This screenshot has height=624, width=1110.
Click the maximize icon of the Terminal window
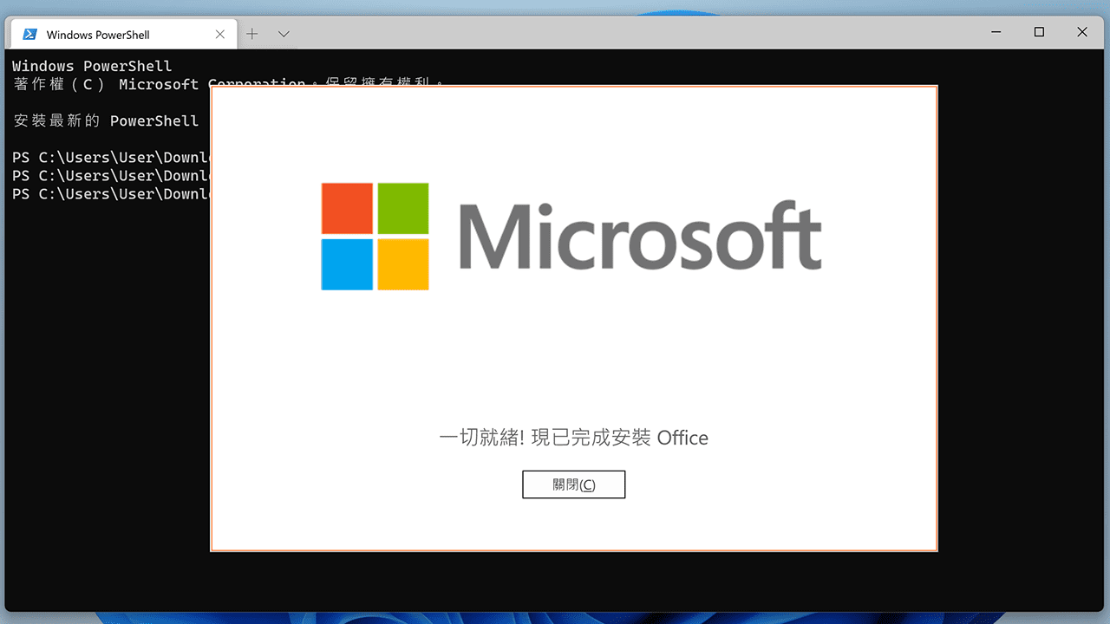coord(1038,32)
